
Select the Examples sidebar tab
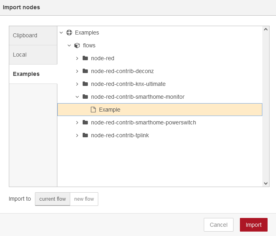(33, 74)
